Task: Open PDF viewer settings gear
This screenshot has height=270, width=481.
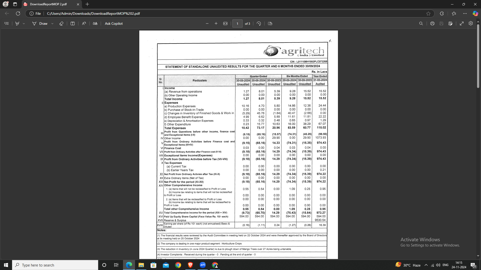Action: tap(471, 23)
